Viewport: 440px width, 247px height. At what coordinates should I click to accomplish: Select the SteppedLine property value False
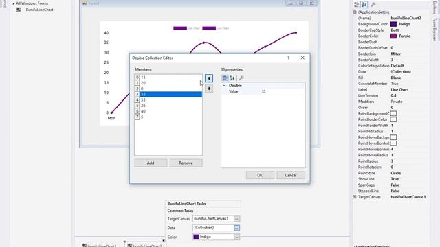[395, 191]
